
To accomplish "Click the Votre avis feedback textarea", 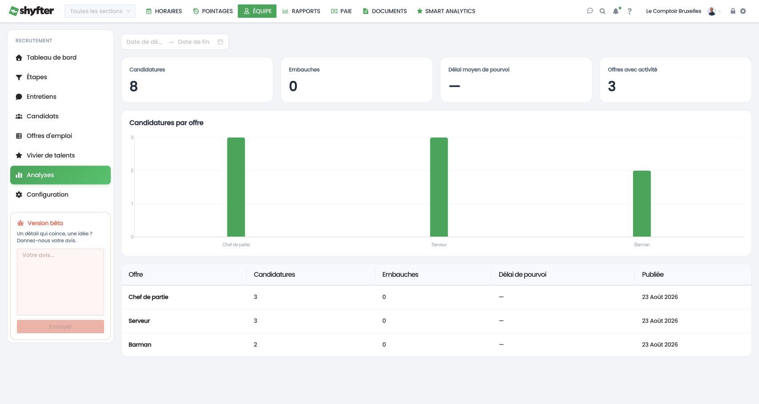I will point(61,282).
